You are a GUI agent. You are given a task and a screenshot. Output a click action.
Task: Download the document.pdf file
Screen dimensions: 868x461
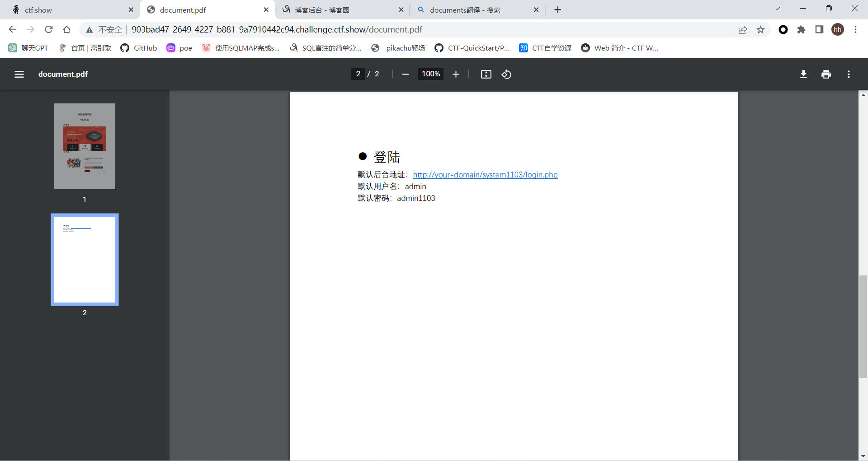(x=803, y=74)
